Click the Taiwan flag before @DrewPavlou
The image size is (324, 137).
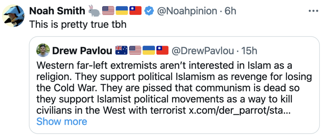[163, 50]
